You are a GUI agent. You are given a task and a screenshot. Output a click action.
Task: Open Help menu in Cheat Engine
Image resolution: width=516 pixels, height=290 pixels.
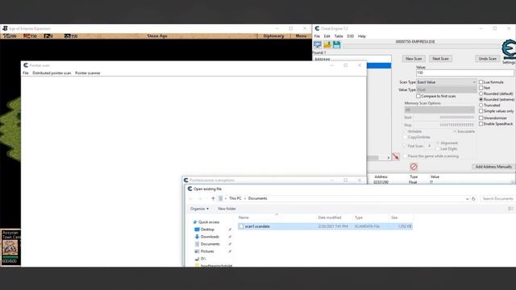pyautogui.click(x=362, y=36)
